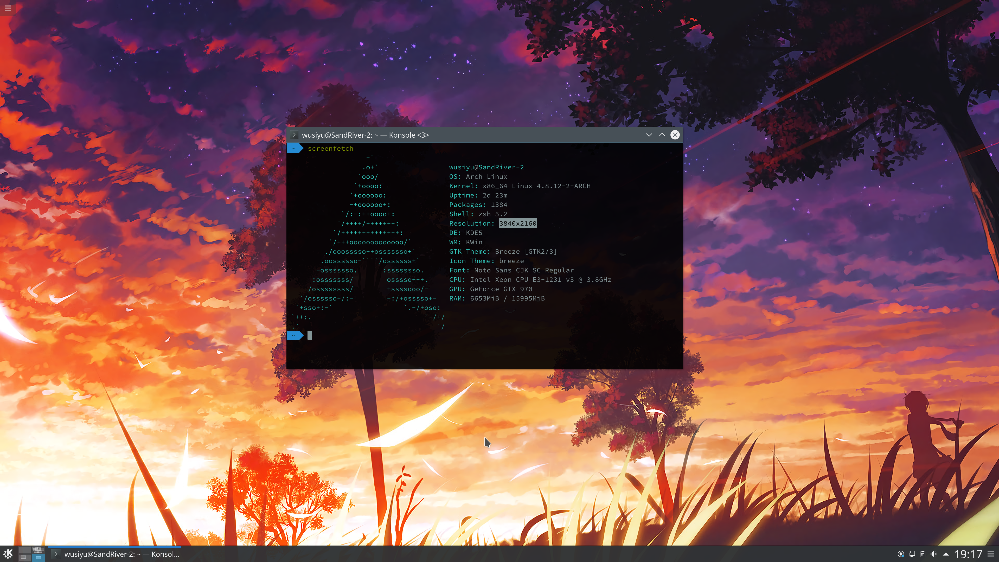The height and width of the screenshot is (562, 999).
Task: Open the network connections tray icon
Action: point(912,554)
